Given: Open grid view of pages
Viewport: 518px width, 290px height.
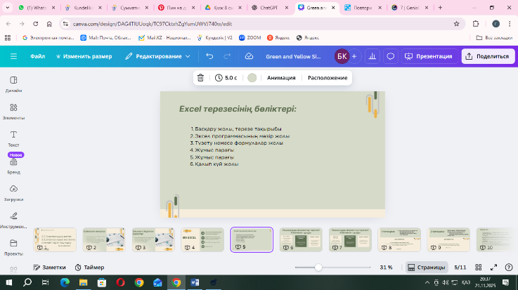Looking at the screenshot, I should 479,268.
